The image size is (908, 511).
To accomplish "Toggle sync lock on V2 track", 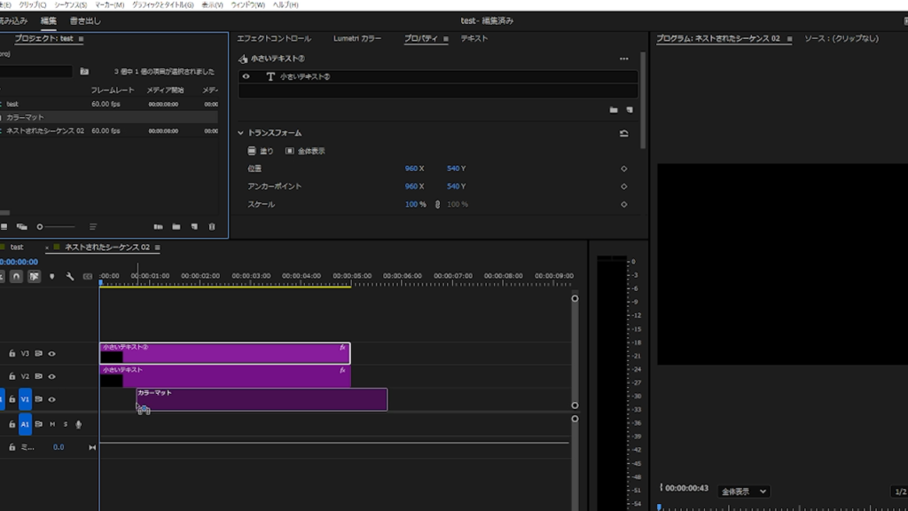I will click(x=38, y=376).
